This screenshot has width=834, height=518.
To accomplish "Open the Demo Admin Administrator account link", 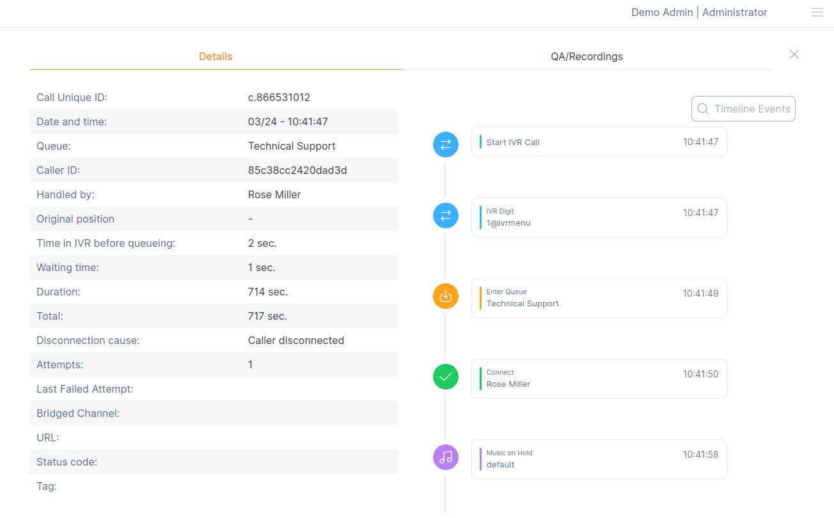I will pos(699,12).
